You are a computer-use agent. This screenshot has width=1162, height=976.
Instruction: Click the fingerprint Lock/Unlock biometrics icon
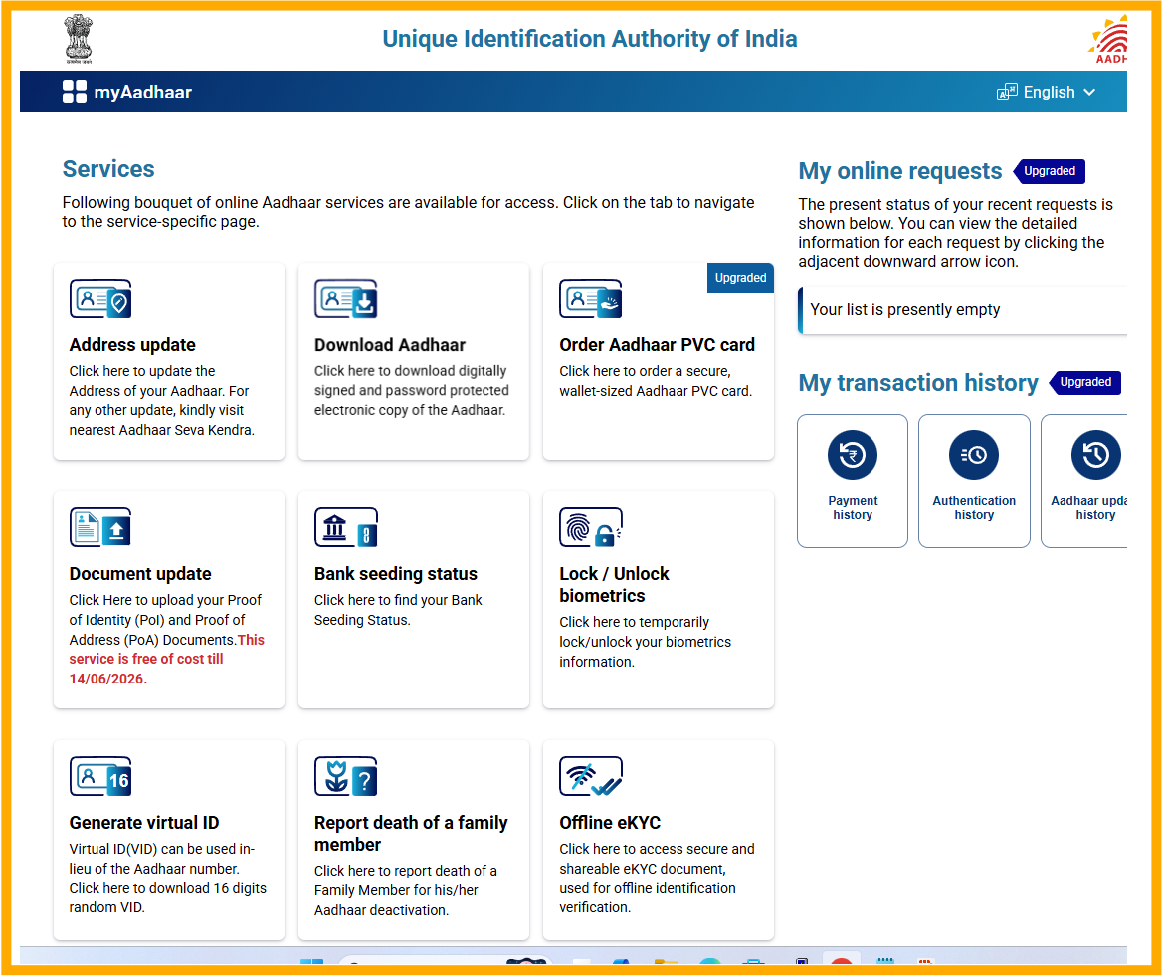[590, 527]
